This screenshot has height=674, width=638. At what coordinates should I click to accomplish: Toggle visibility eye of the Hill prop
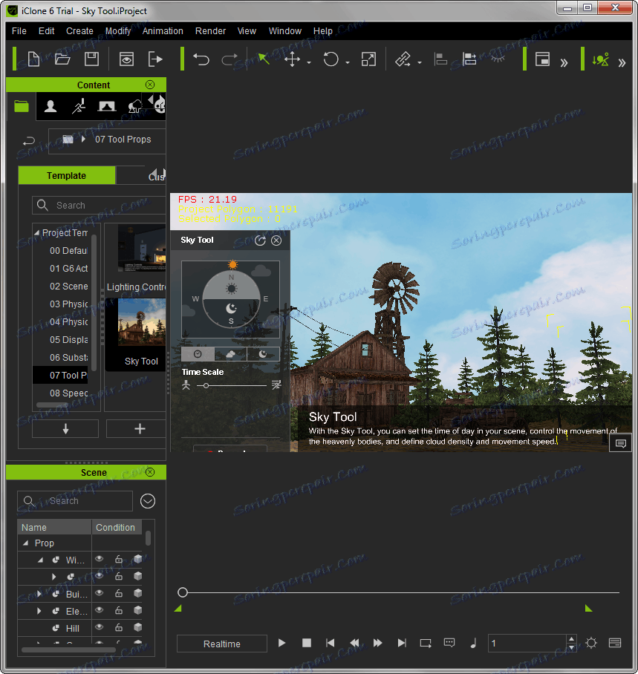pyautogui.click(x=99, y=628)
